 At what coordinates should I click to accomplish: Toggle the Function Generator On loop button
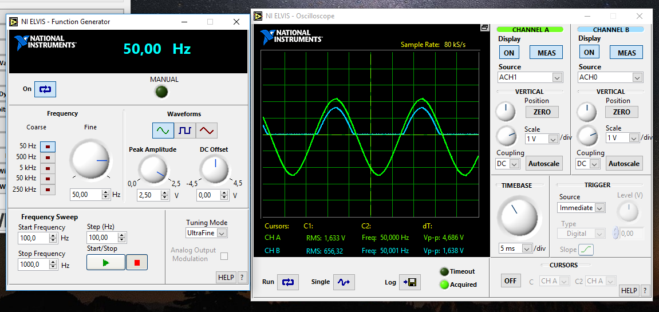(45, 89)
